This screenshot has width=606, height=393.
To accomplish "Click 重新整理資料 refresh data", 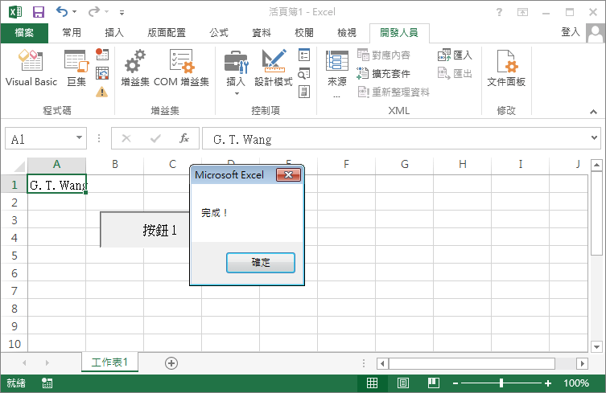I will (x=394, y=92).
